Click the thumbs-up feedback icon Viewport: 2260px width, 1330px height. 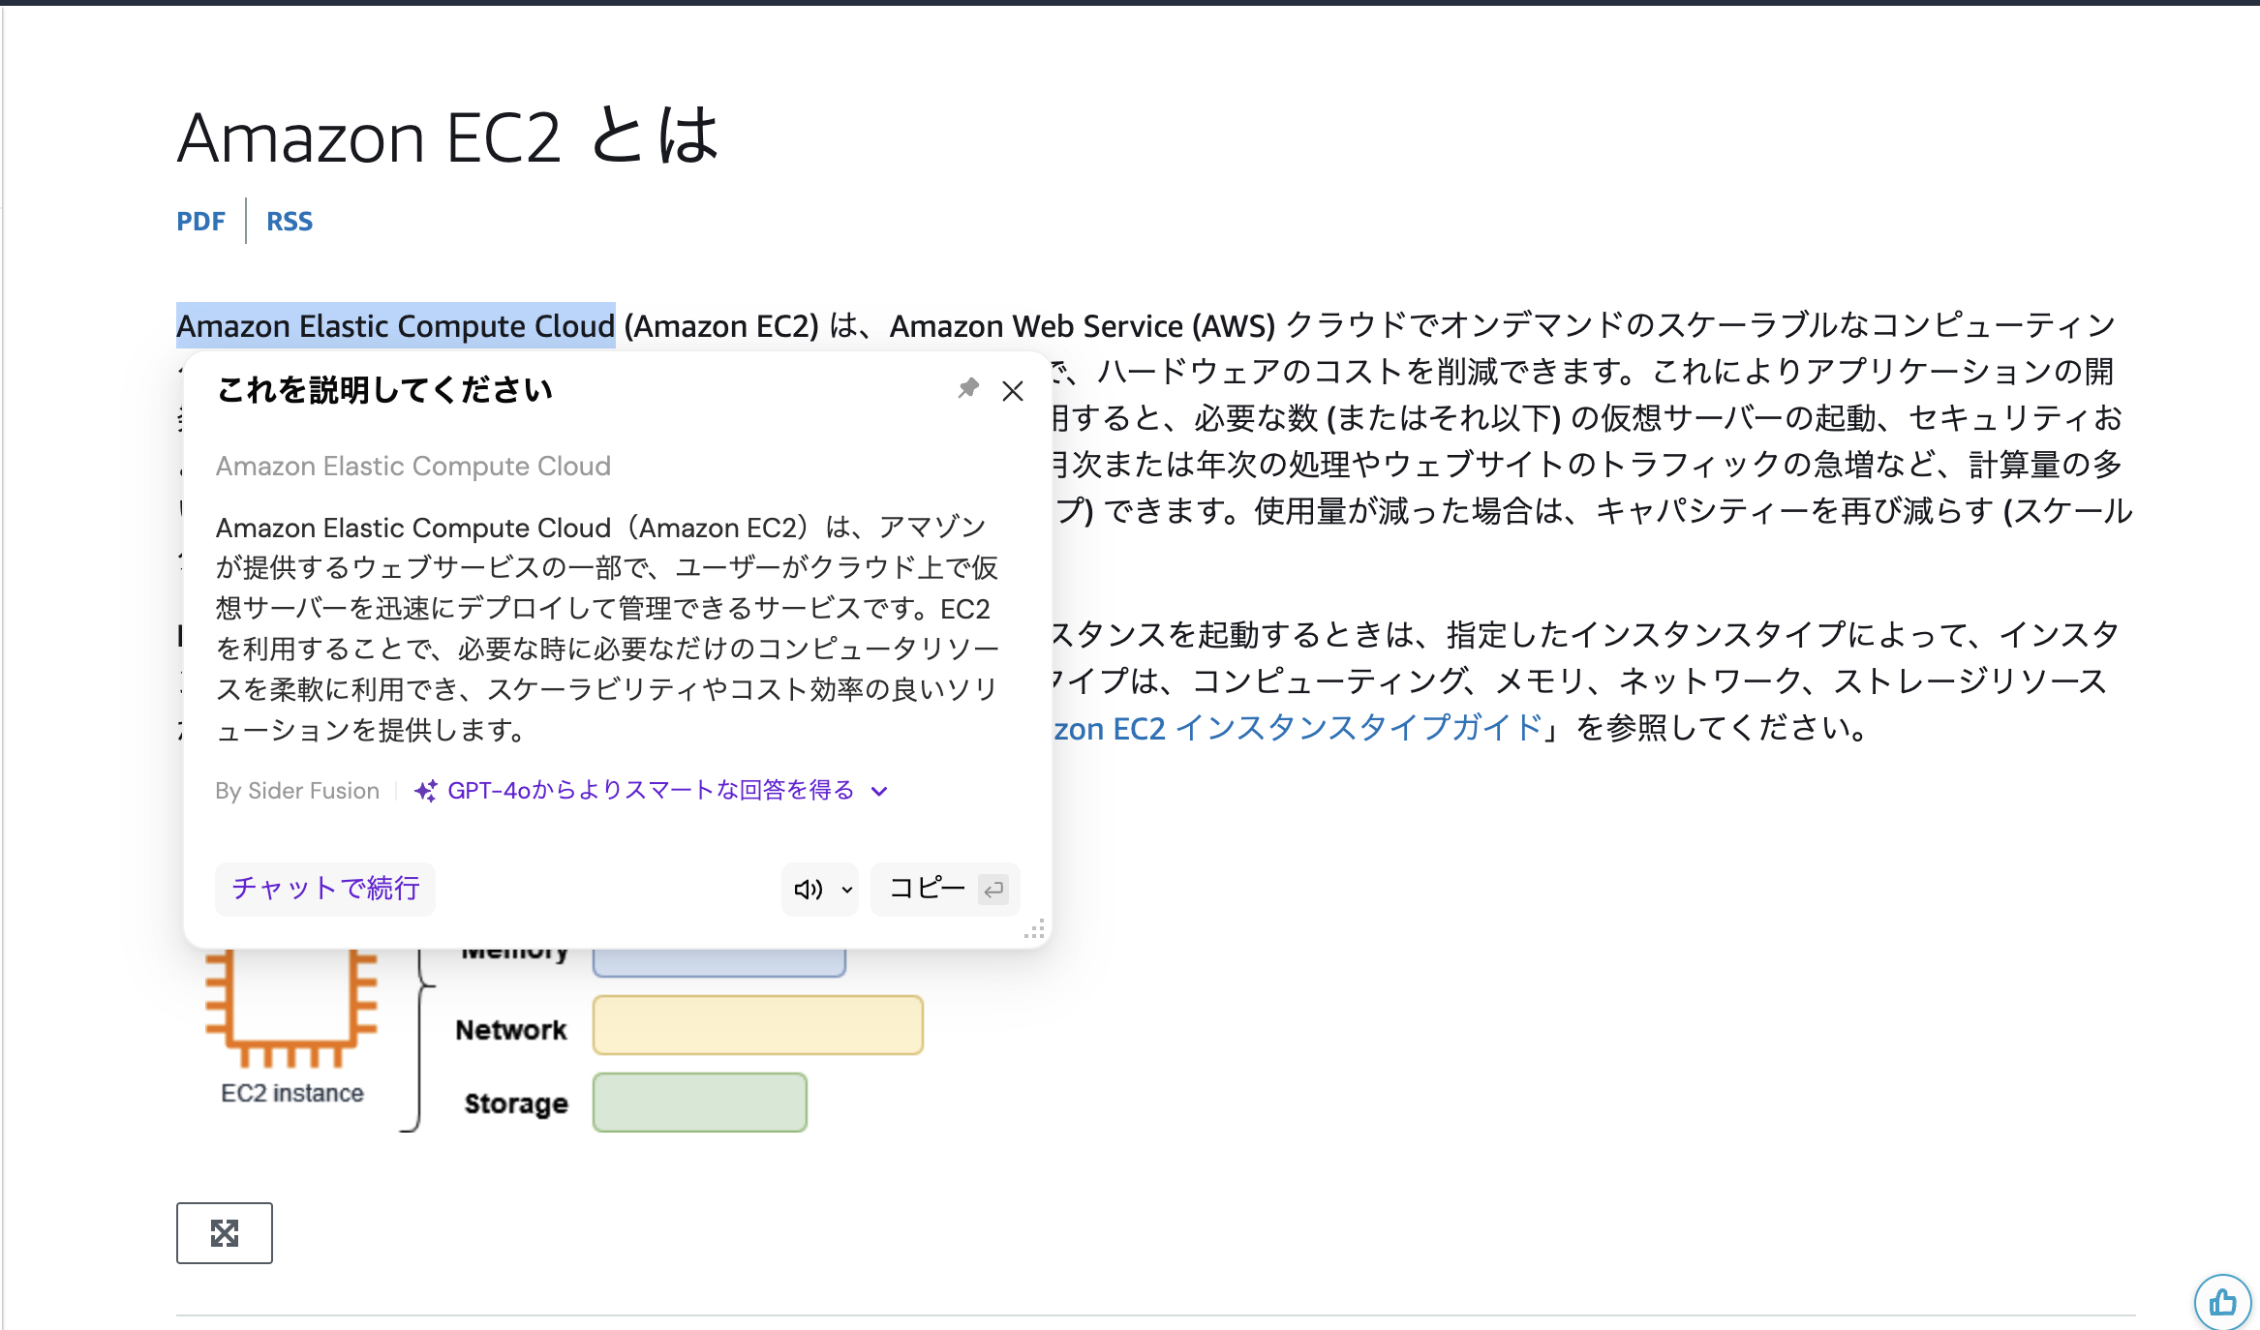click(2222, 1302)
